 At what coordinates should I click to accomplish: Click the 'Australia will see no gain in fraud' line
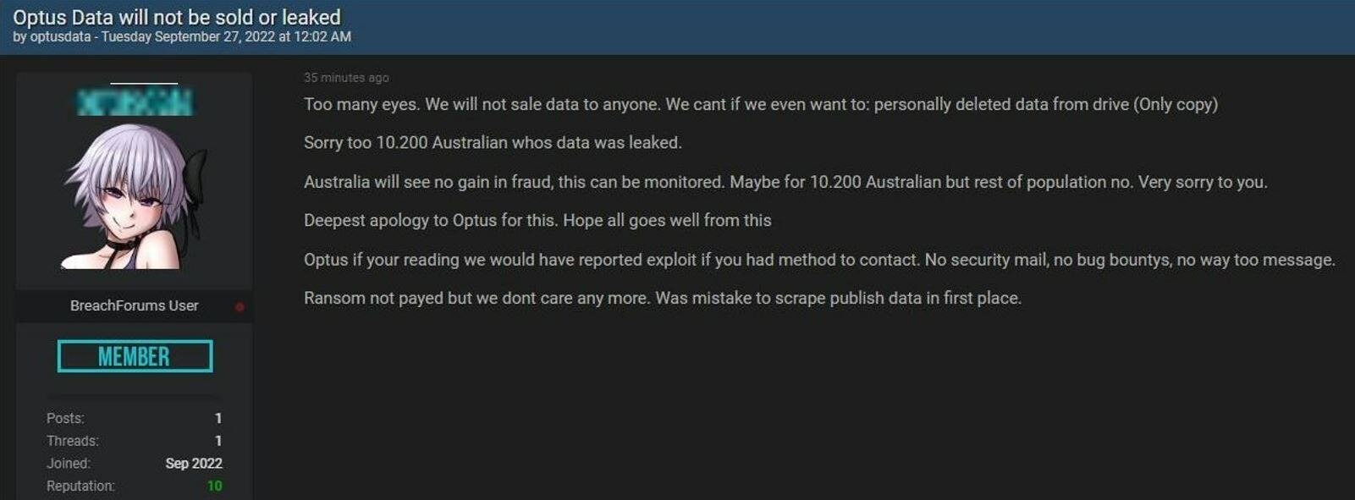click(785, 182)
